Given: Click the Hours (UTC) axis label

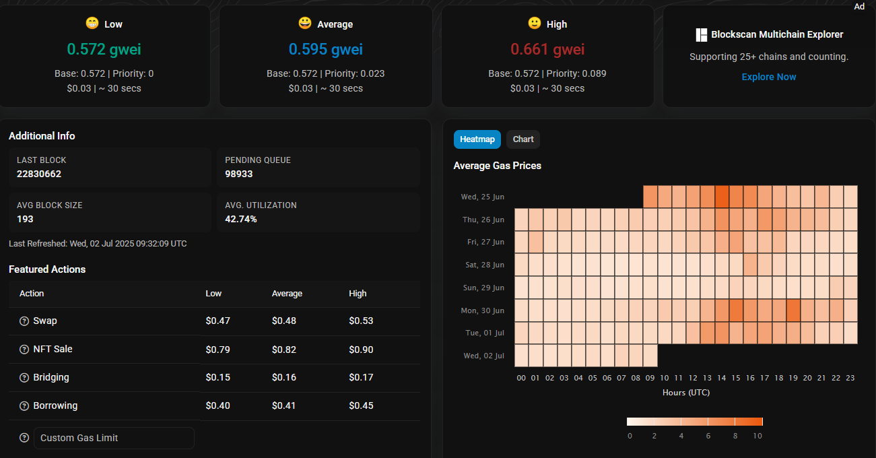Looking at the screenshot, I should tap(686, 393).
